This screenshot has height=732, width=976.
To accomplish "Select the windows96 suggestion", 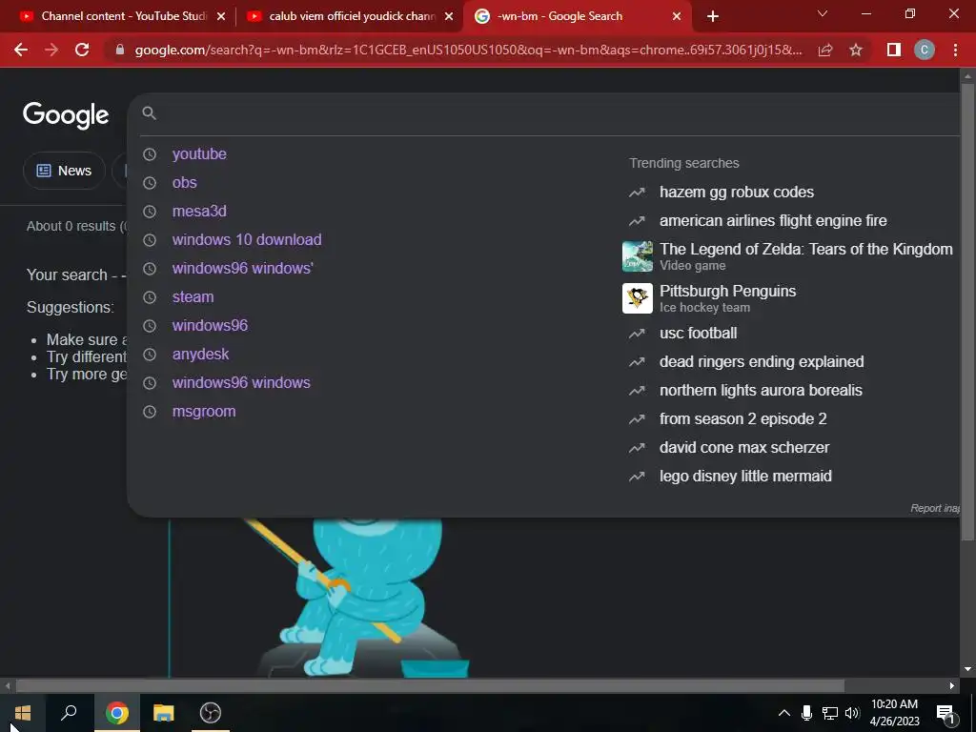I will click(x=210, y=326).
